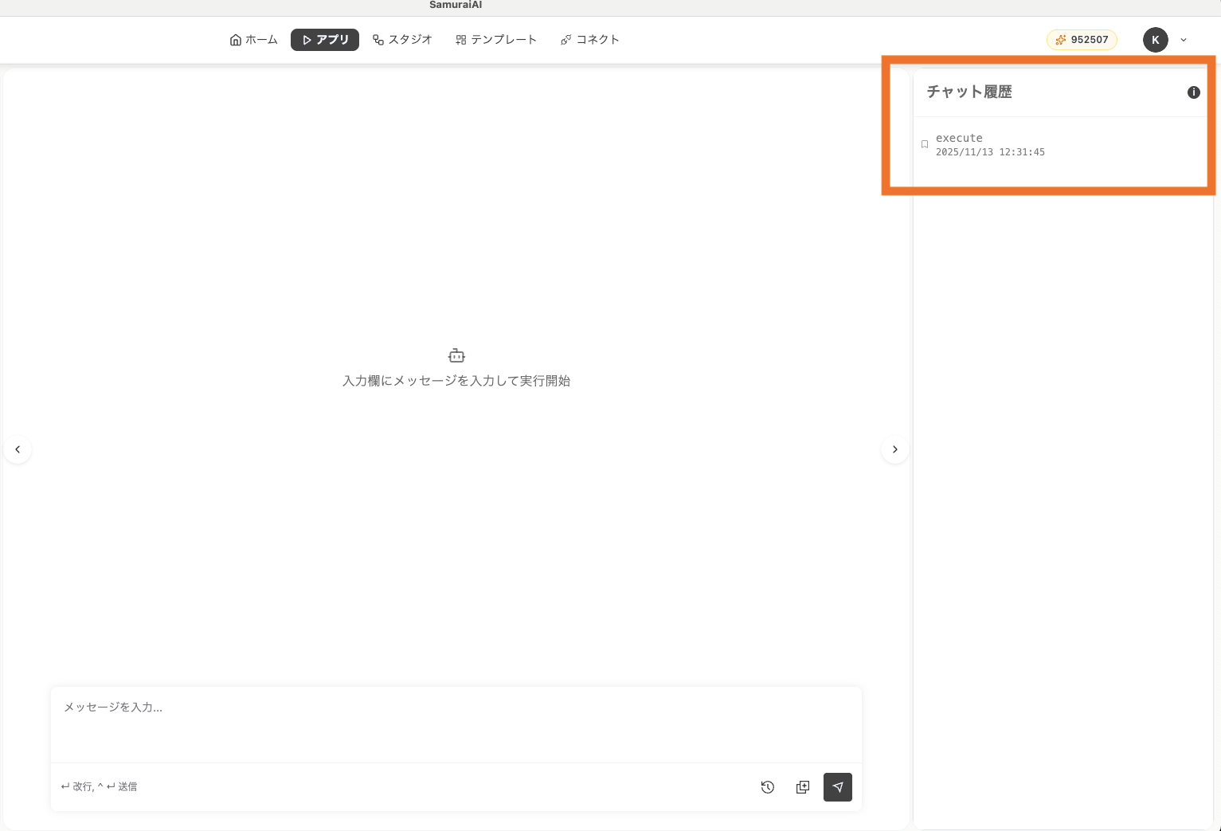The width and height of the screenshot is (1221, 831).
Task: Collapse the panel using the right chevron arrow
Action: click(894, 449)
